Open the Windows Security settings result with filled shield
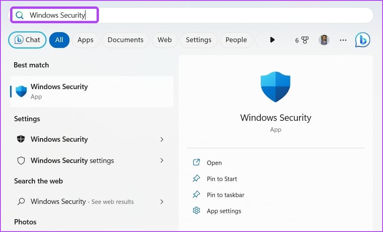Screen dimensions: 383x232 (x=92, y=139)
